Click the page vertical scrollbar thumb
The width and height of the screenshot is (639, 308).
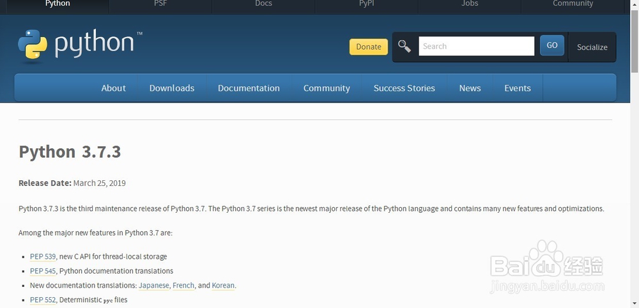tap(635, 42)
